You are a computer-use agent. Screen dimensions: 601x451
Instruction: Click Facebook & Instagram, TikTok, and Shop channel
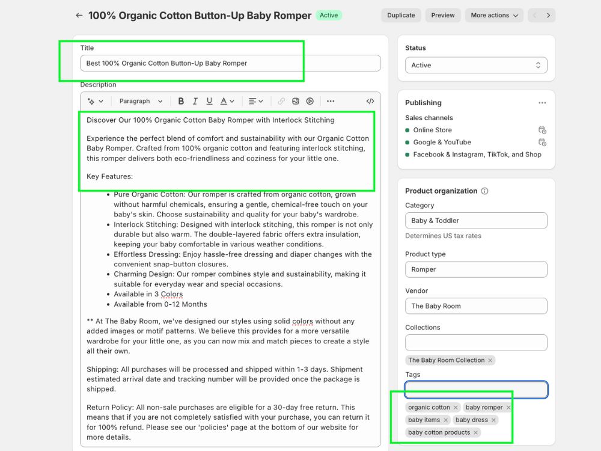(x=477, y=155)
